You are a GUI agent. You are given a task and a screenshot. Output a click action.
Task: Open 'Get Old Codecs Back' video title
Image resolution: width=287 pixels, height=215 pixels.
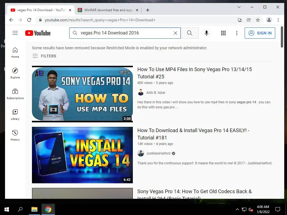pyautogui.click(x=195, y=194)
